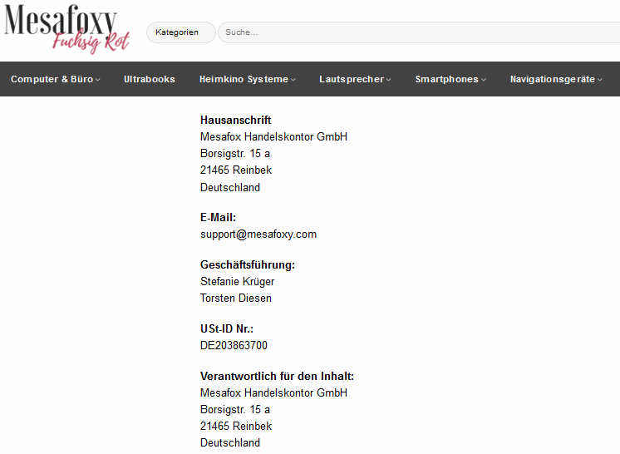This screenshot has width=620, height=454.
Task: Click the Mesafoxy Fuchsig Rot logo
Action: tap(66, 29)
